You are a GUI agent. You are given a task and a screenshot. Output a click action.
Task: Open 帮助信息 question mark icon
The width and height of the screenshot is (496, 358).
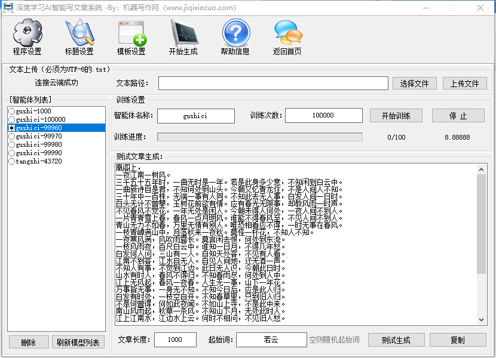pos(235,33)
